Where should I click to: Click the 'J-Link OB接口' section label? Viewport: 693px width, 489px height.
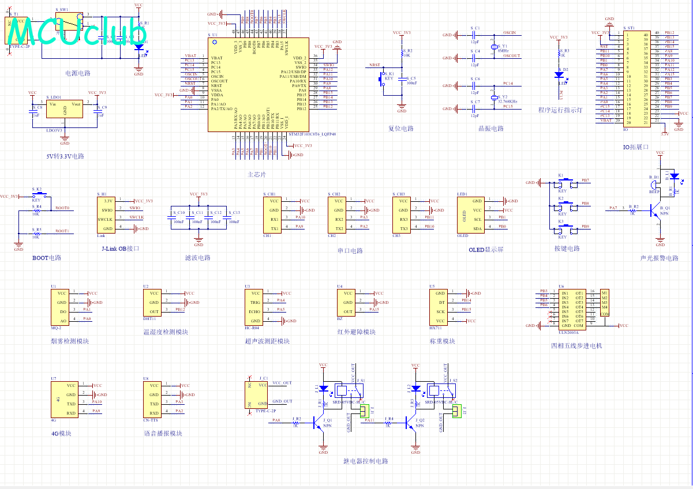(120, 249)
